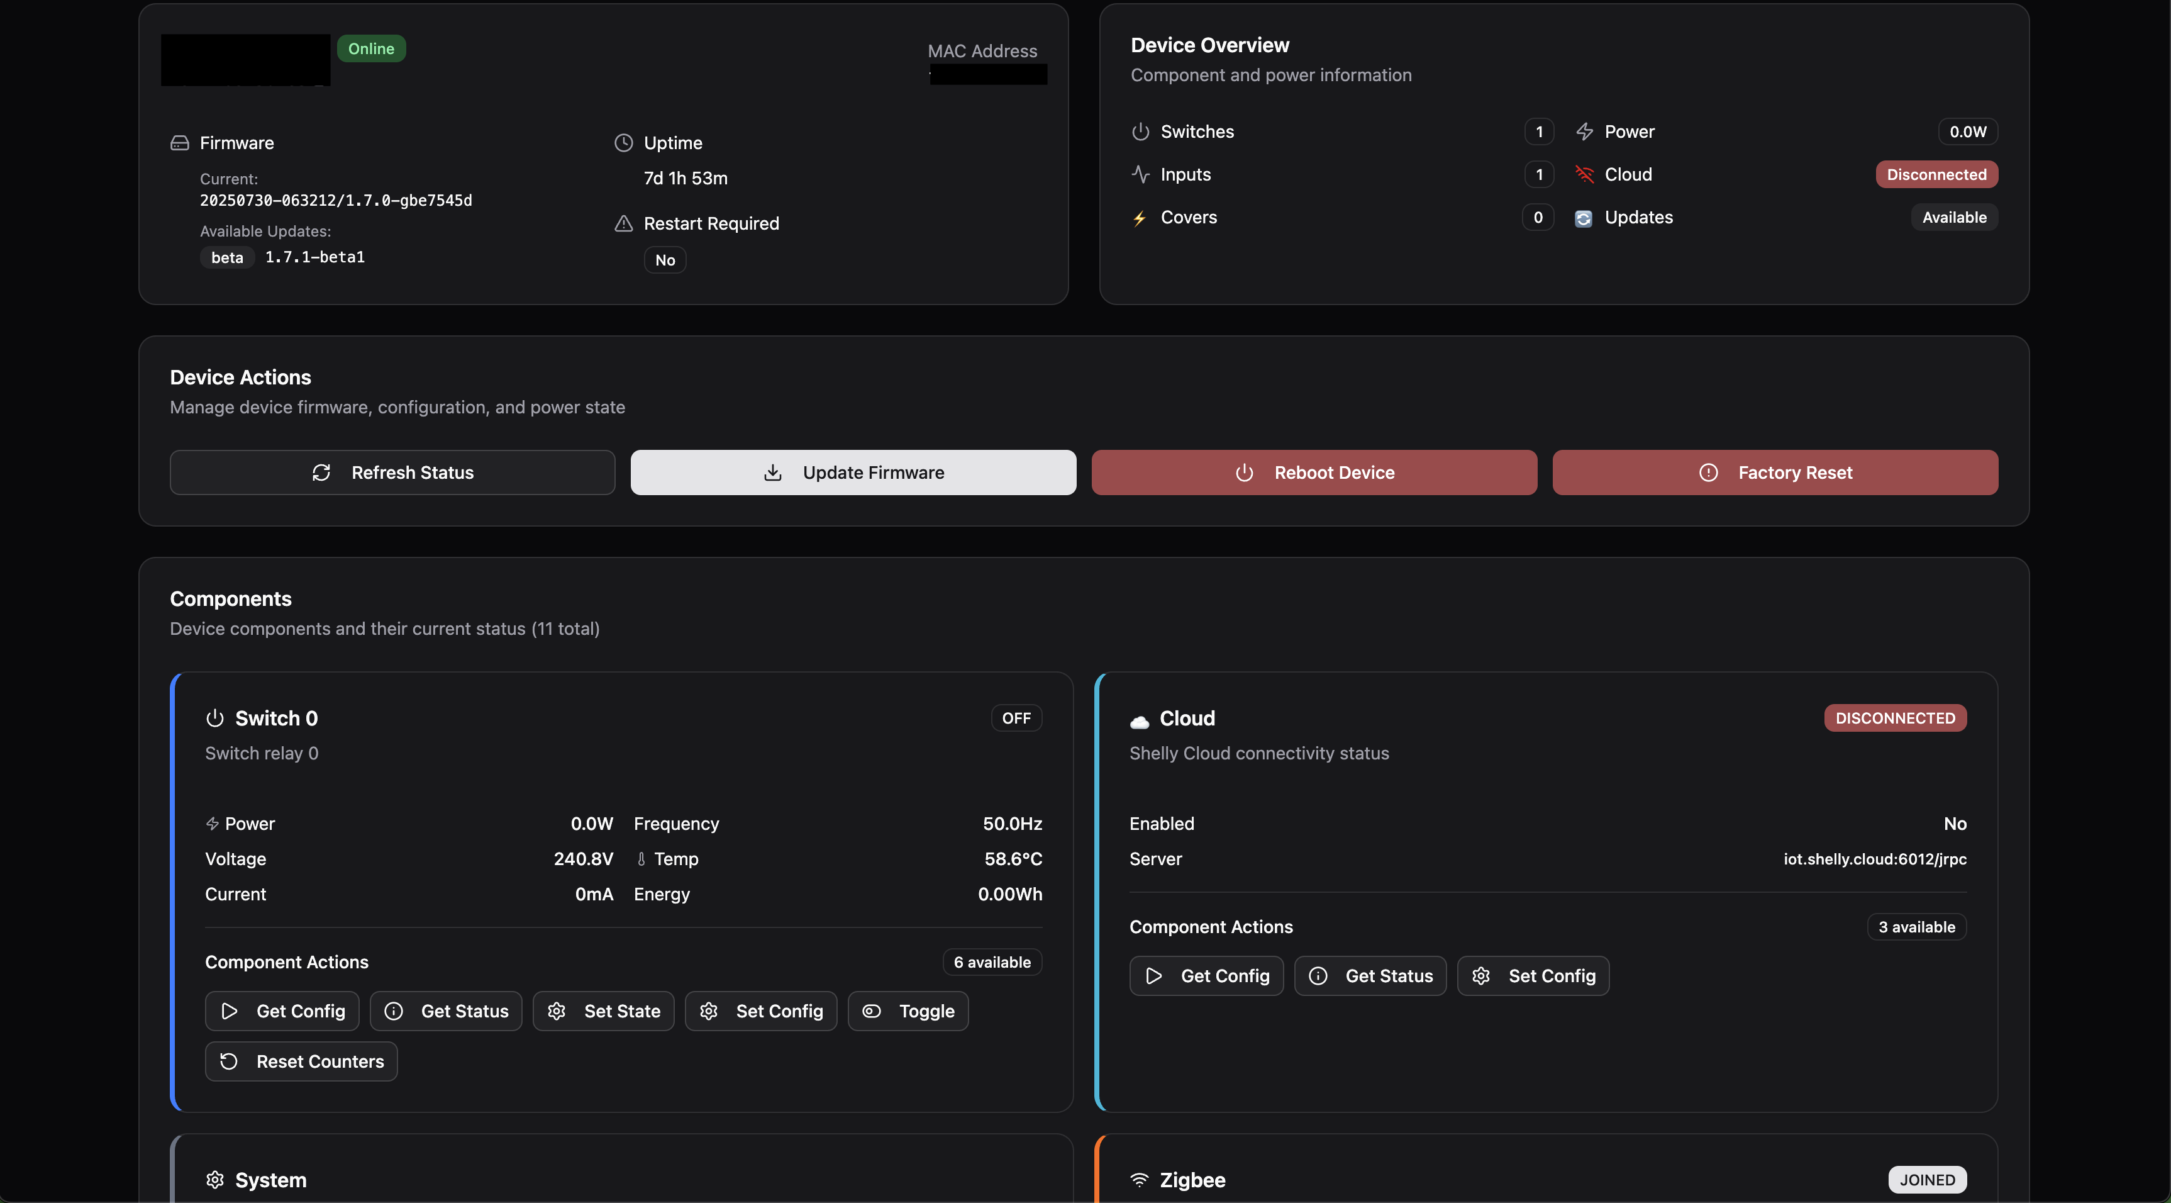
Task: Click the Uptime clock icon
Action: pyautogui.click(x=624, y=142)
